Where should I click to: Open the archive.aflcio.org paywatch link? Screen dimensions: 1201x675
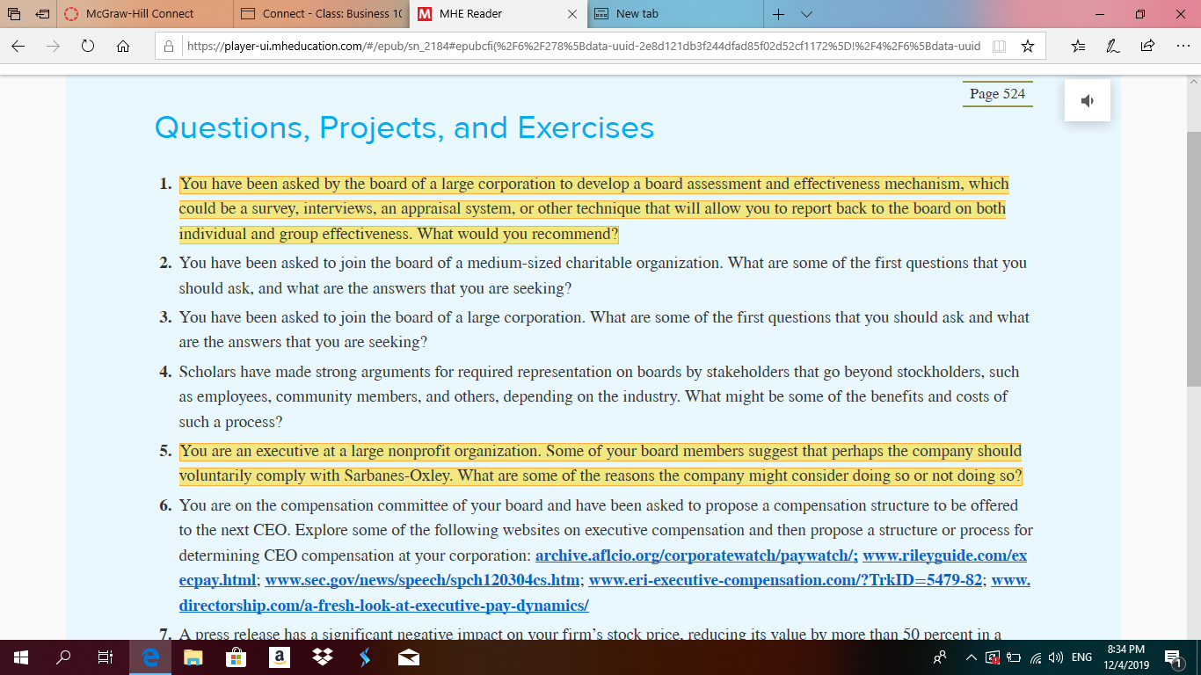(696, 555)
